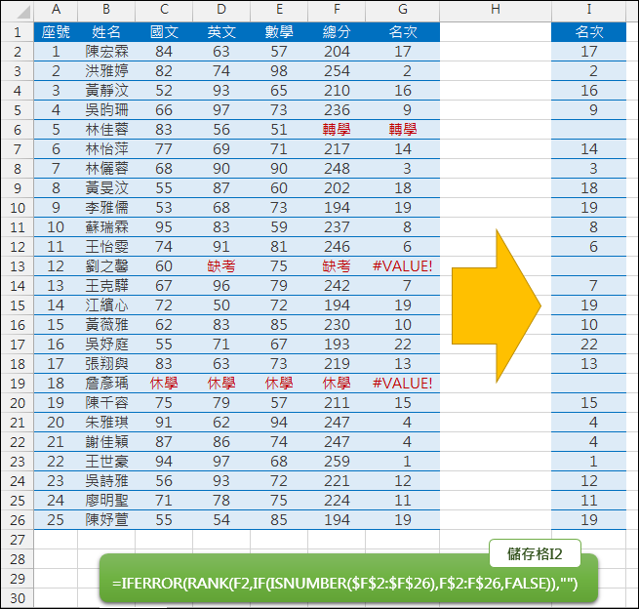Select rank 17 cell in column I
The image size is (639, 609).
pos(589,52)
